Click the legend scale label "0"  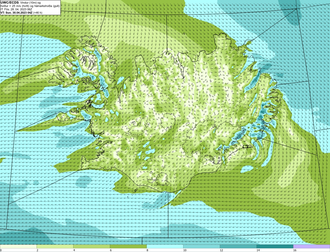(1, 250)
